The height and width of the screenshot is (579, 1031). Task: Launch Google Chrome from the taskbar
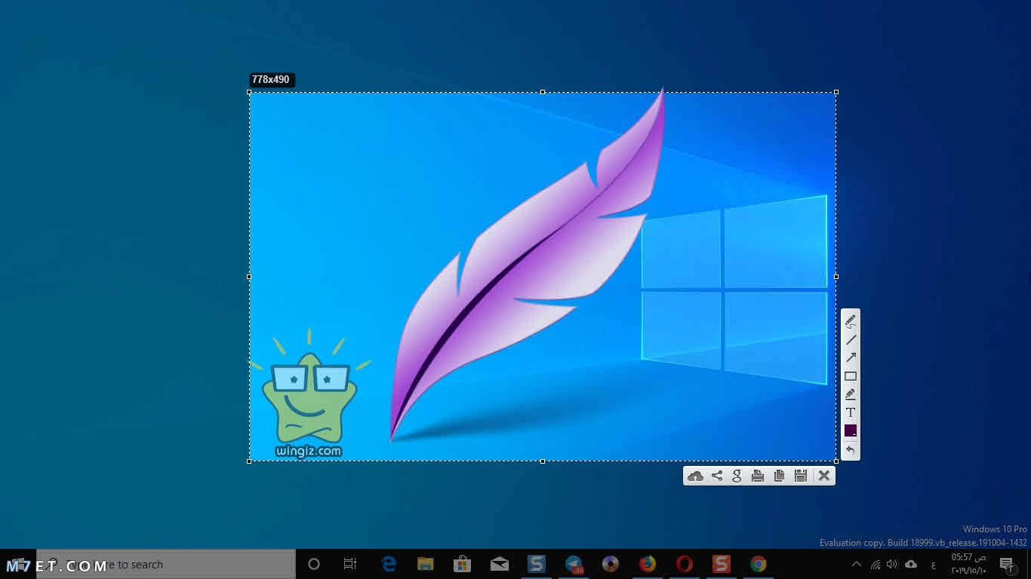click(759, 564)
